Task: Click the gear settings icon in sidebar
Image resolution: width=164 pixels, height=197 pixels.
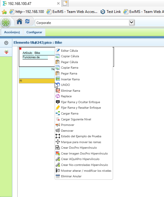Action: point(6,43)
